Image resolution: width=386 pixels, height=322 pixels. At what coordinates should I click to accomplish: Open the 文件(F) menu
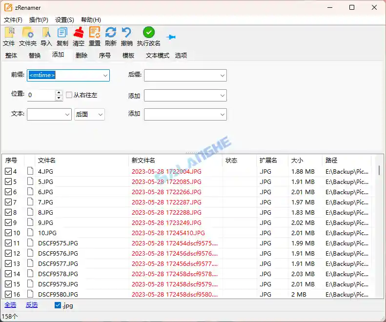pyautogui.click(x=13, y=20)
